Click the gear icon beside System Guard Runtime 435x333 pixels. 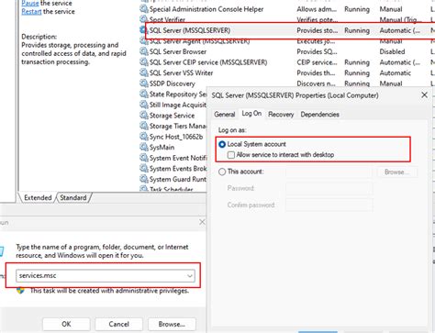click(x=144, y=179)
